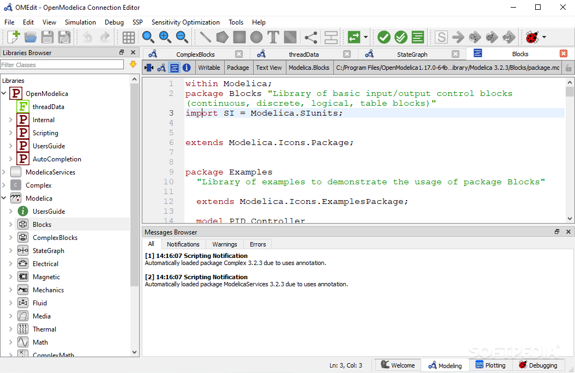This screenshot has height=373, width=575.
Task: Open a model or library file
Action: [31, 37]
